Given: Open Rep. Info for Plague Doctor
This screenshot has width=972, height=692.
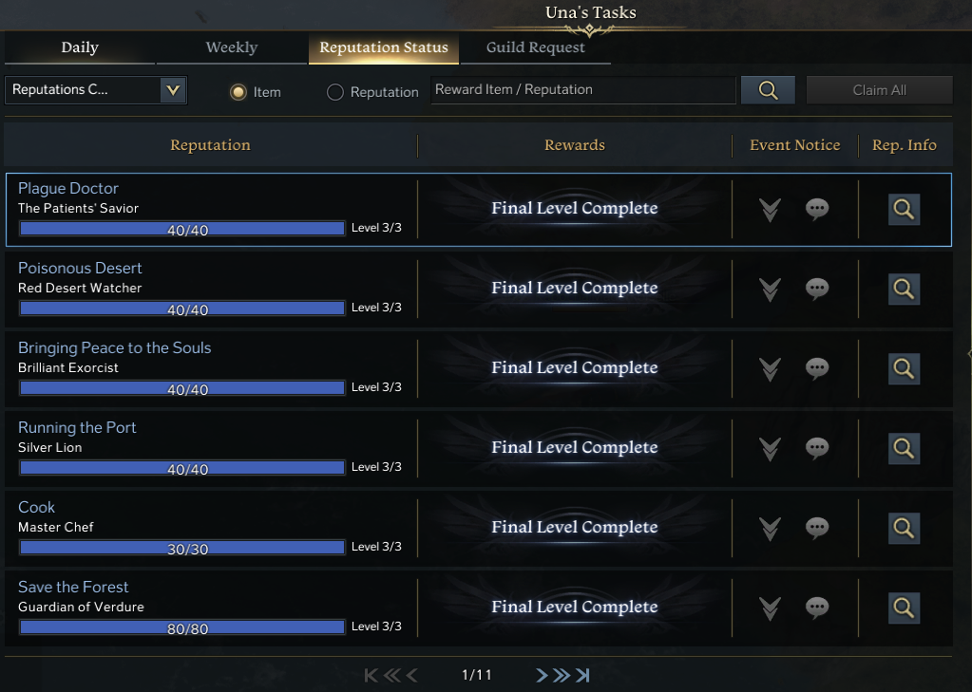Looking at the screenshot, I should coord(904,210).
